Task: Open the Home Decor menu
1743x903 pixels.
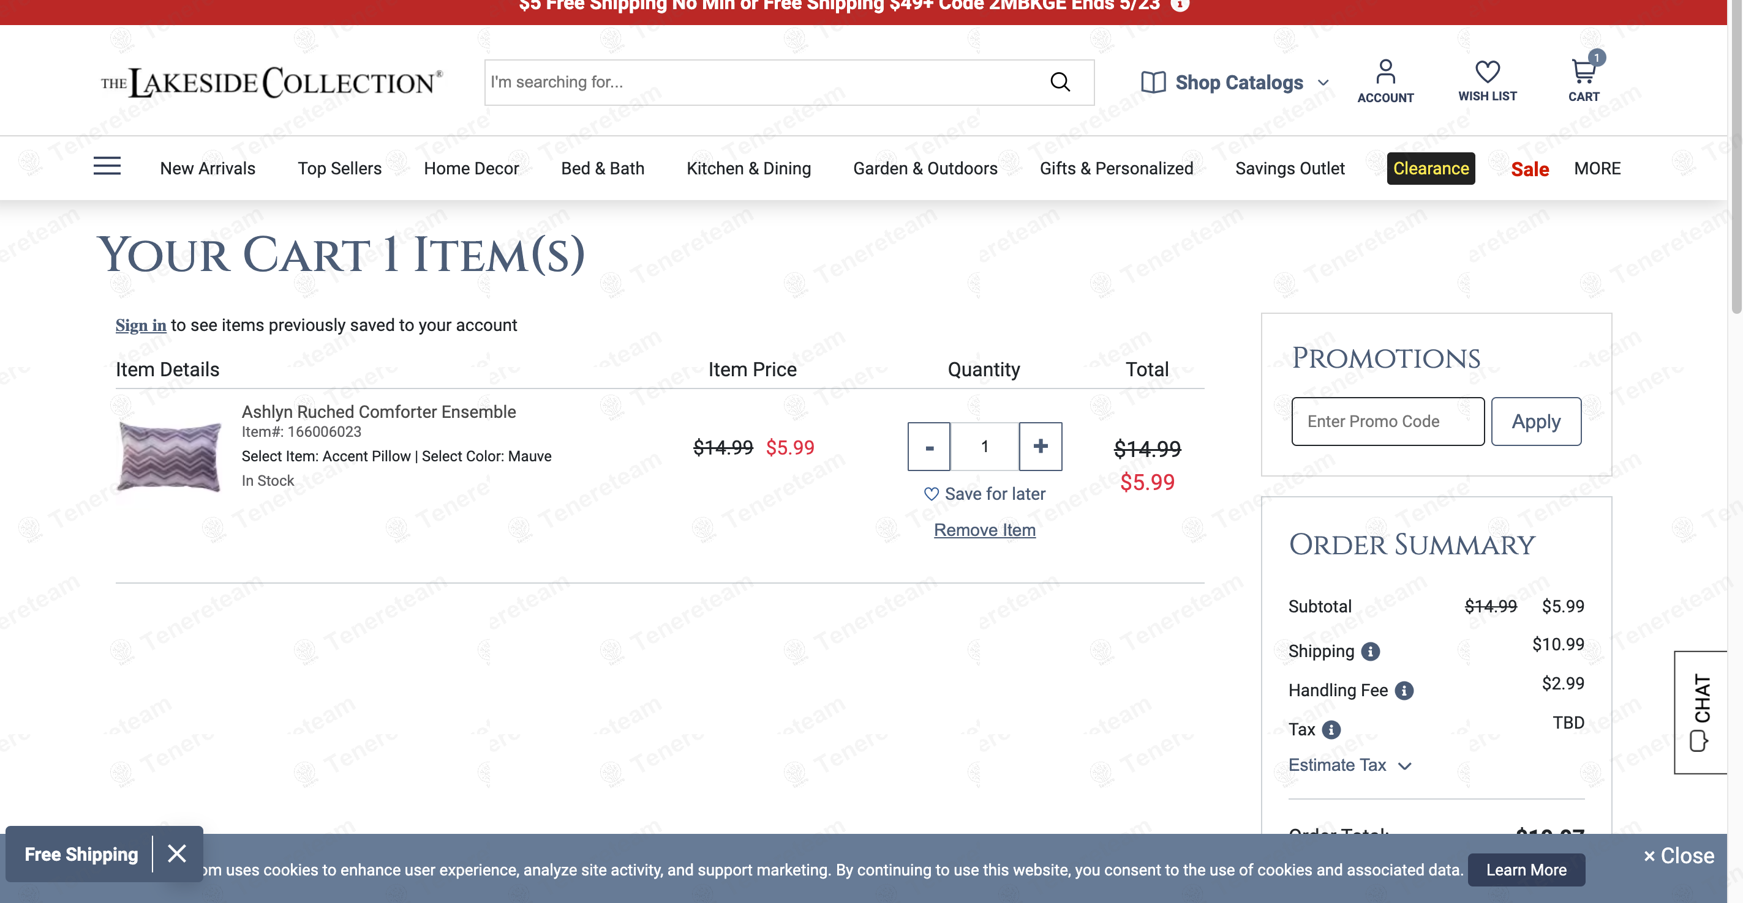Action: pos(472,168)
